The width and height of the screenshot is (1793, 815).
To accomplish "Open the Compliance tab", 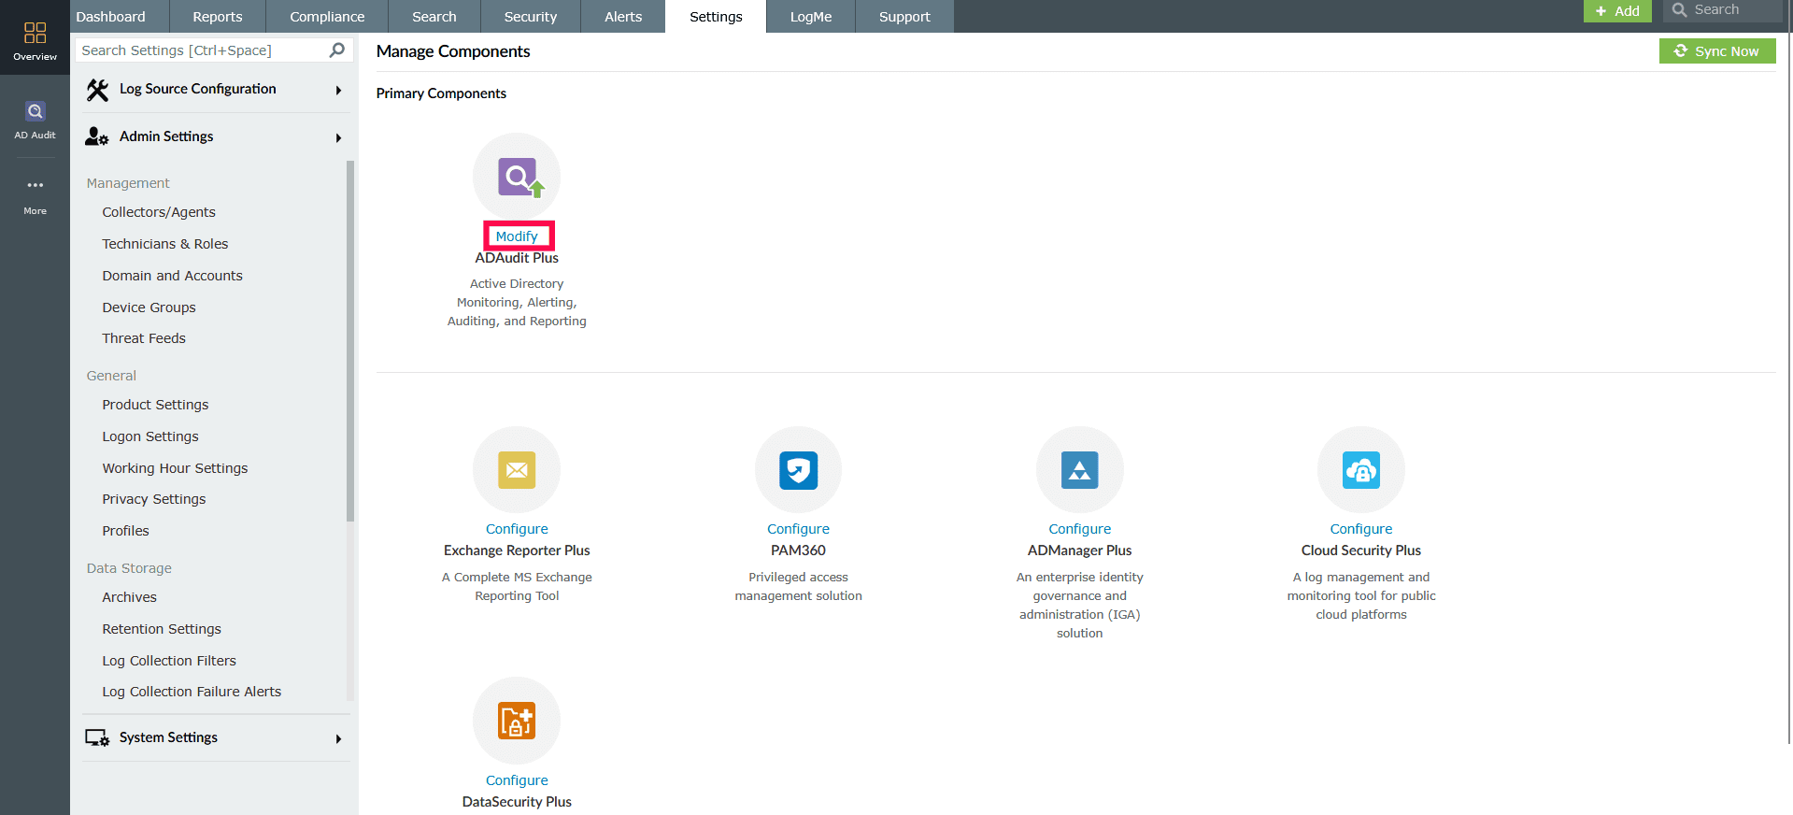I will tap(327, 17).
